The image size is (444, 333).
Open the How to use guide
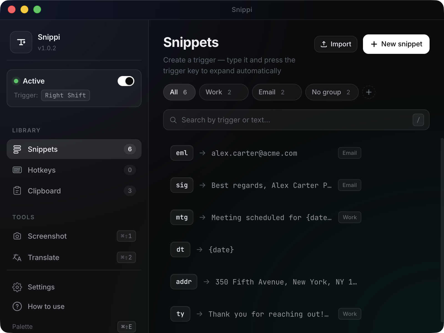[x=74, y=306]
